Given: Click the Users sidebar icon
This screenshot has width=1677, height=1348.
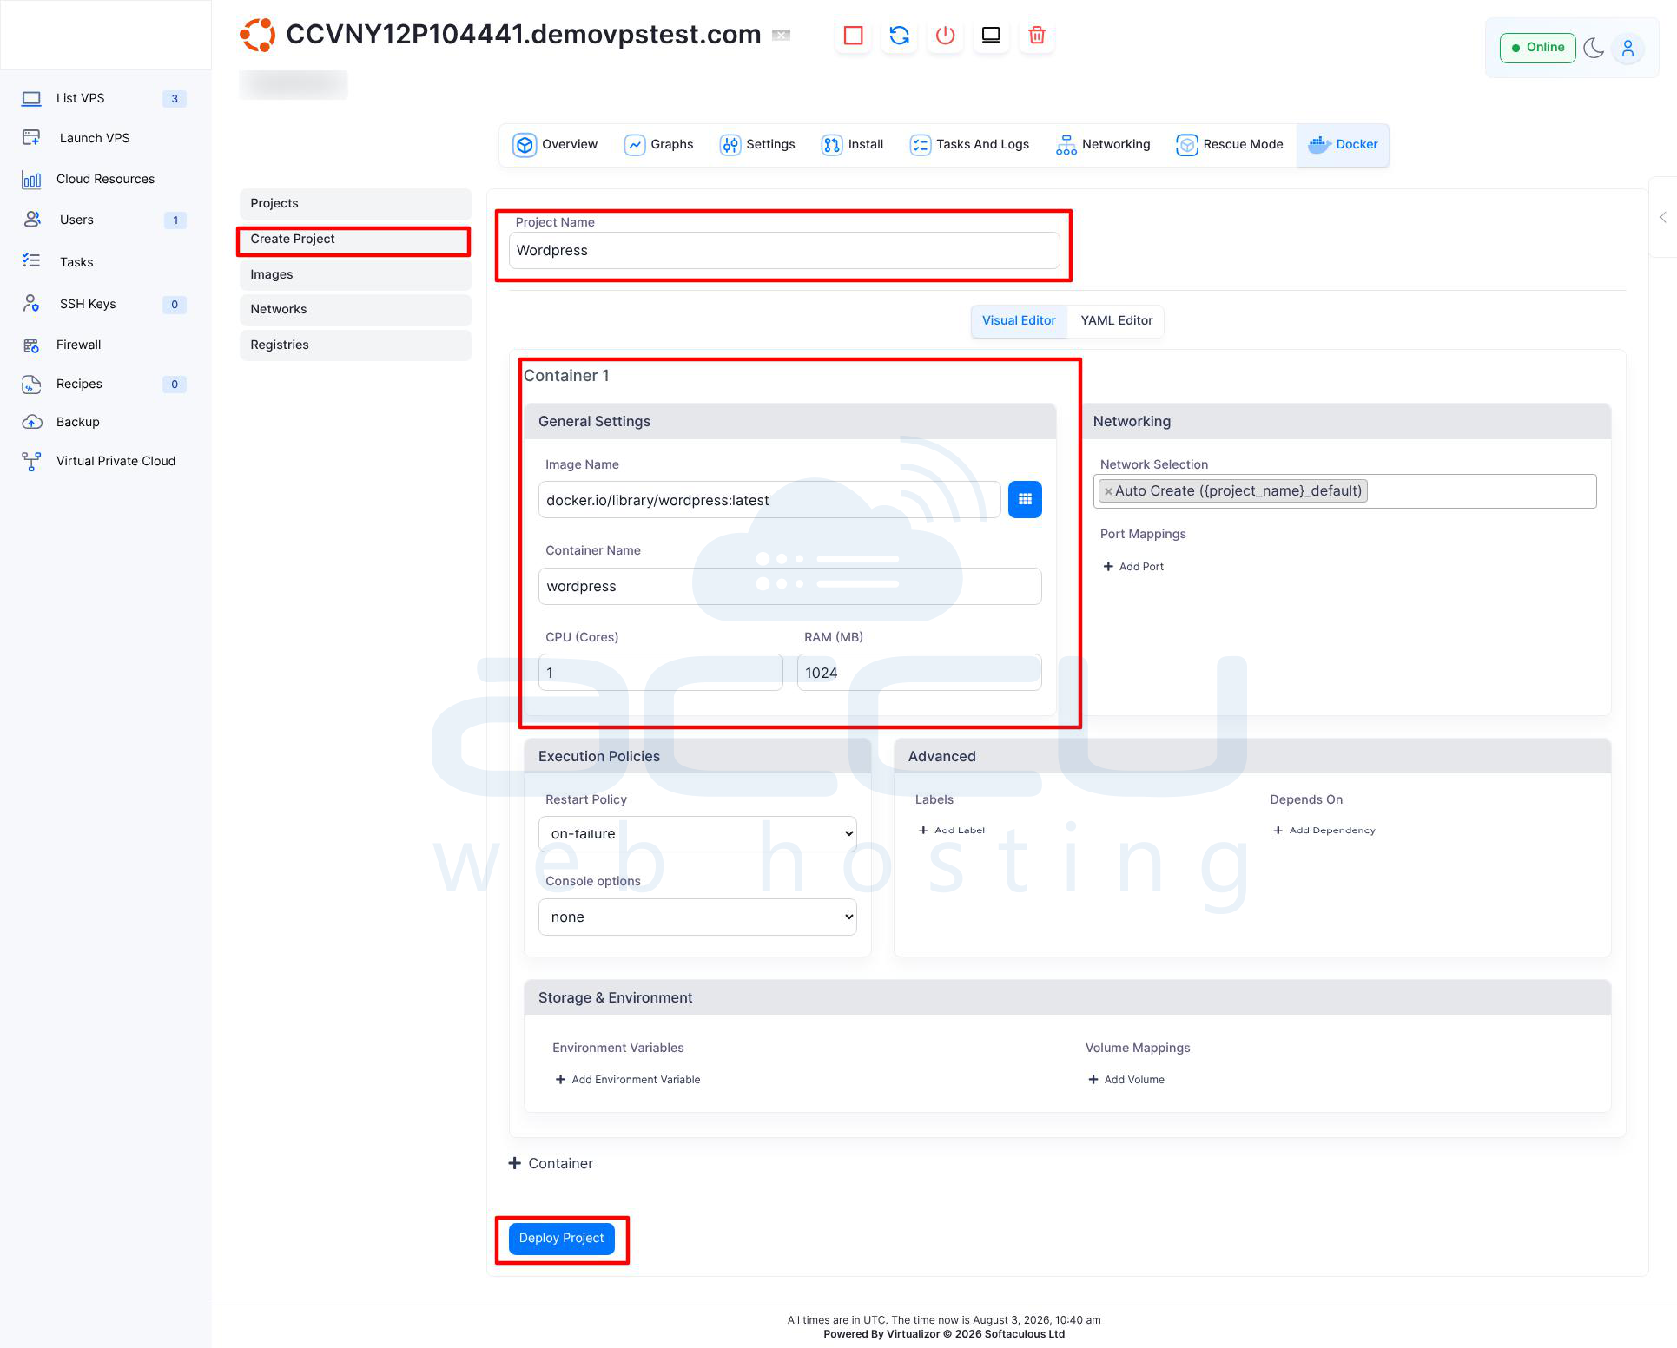Looking at the screenshot, I should coord(31,220).
